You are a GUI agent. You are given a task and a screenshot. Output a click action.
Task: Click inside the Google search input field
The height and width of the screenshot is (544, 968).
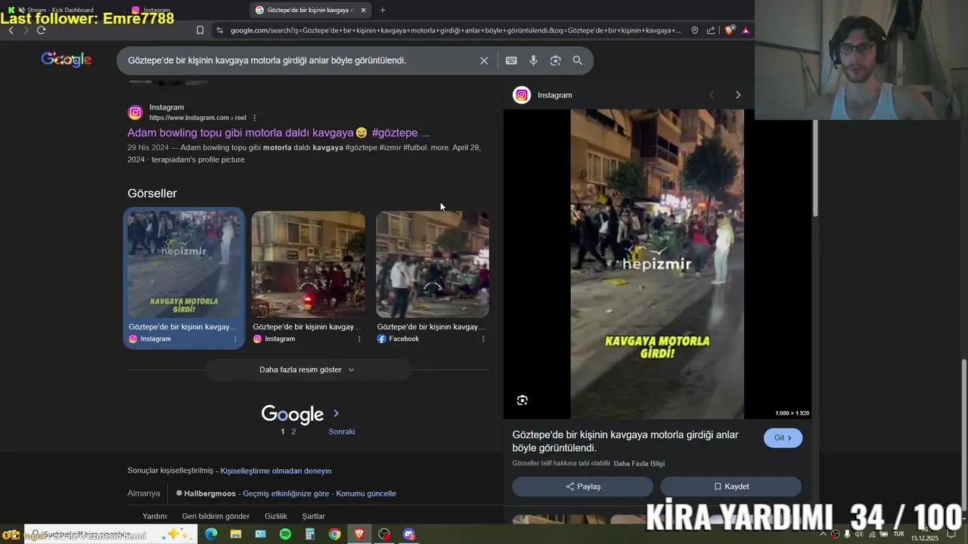tap(302, 60)
